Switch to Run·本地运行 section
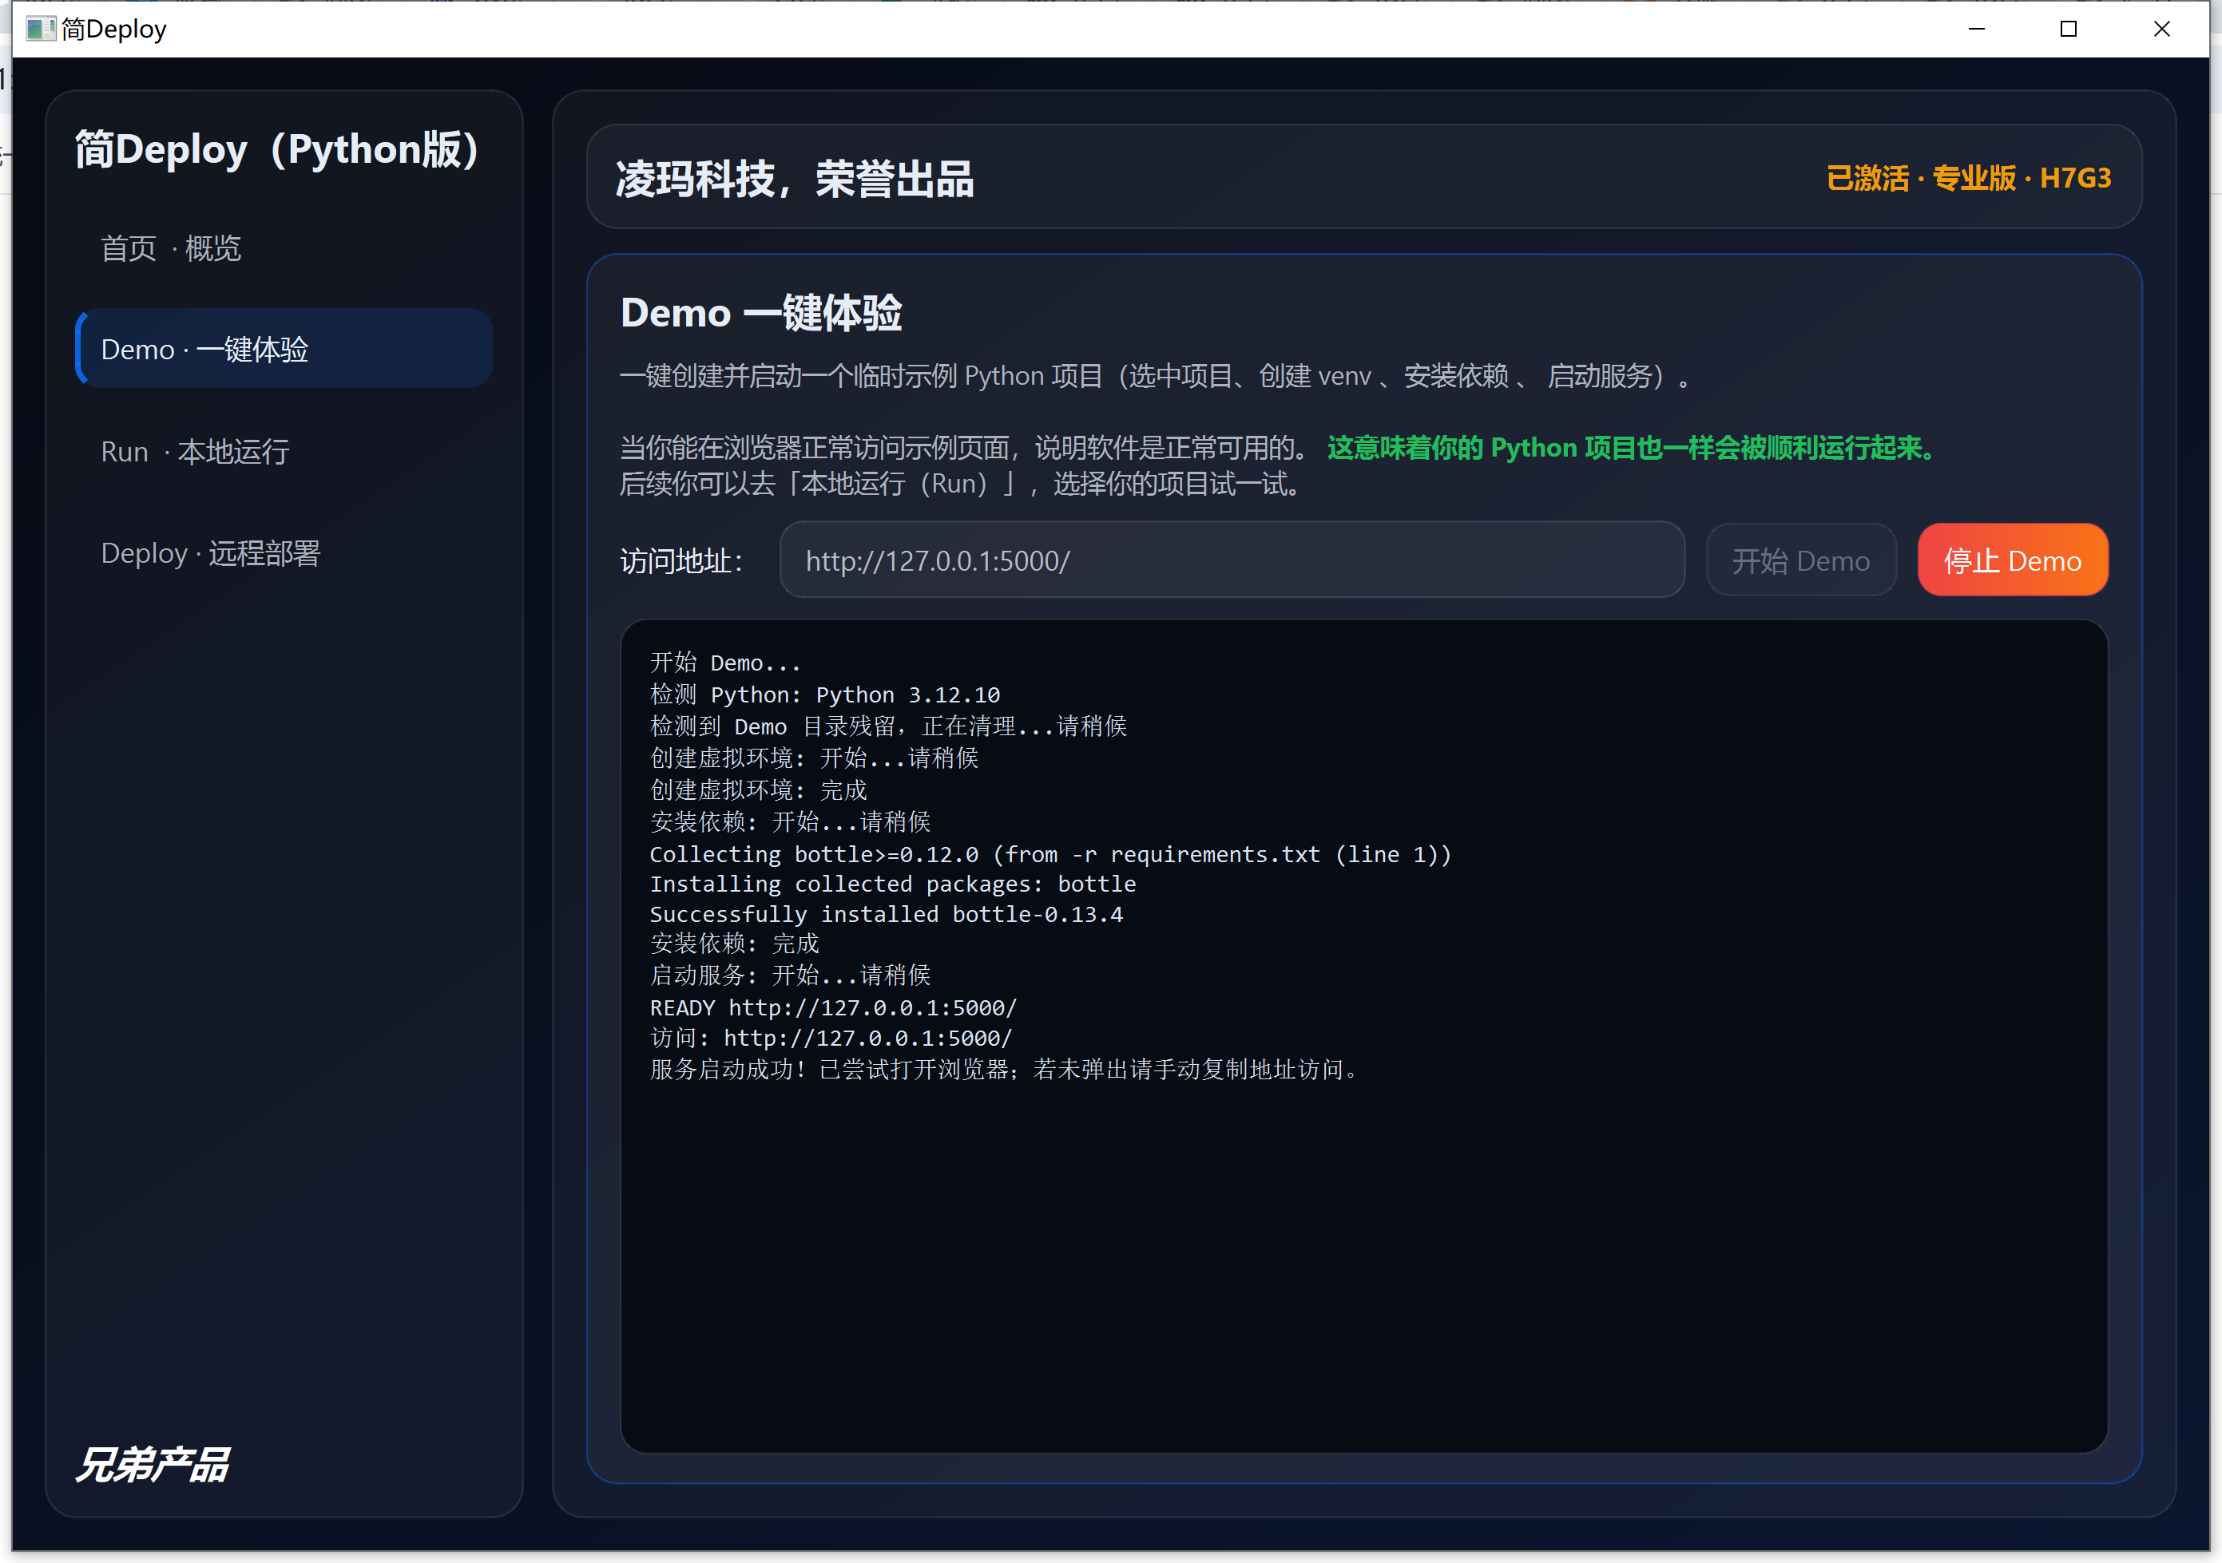This screenshot has width=2222, height=1563. 195,451
